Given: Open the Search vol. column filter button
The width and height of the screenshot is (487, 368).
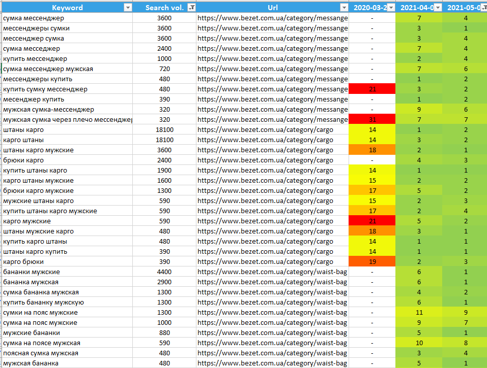Looking at the screenshot, I should (191, 8).
